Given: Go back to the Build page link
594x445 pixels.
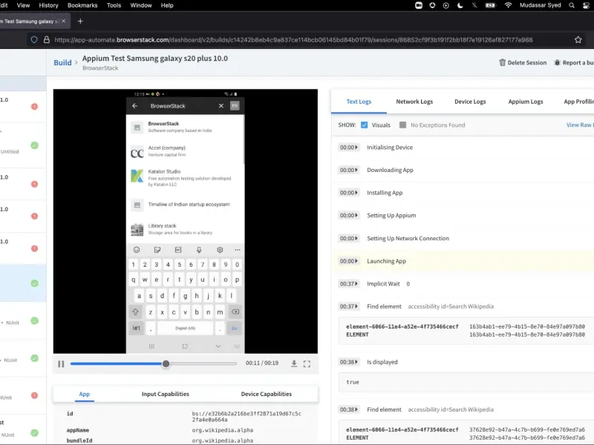Looking at the screenshot, I should (x=62, y=62).
